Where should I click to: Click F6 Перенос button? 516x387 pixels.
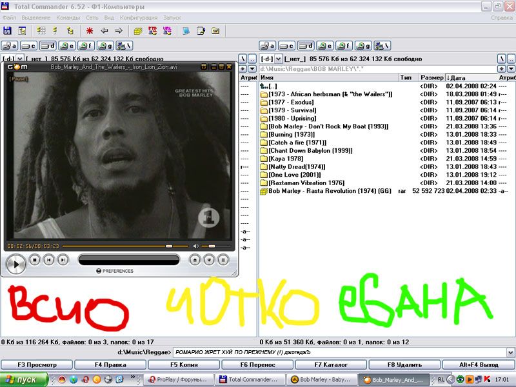[258, 365]
